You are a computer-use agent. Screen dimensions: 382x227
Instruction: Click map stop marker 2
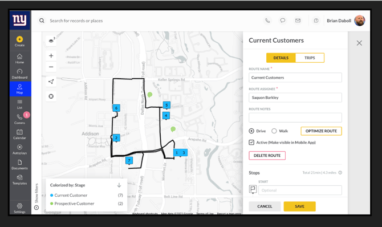point(116,138)
